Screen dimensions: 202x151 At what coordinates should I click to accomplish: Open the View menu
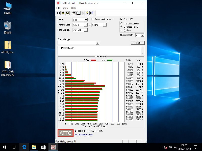tap(66, 8)
